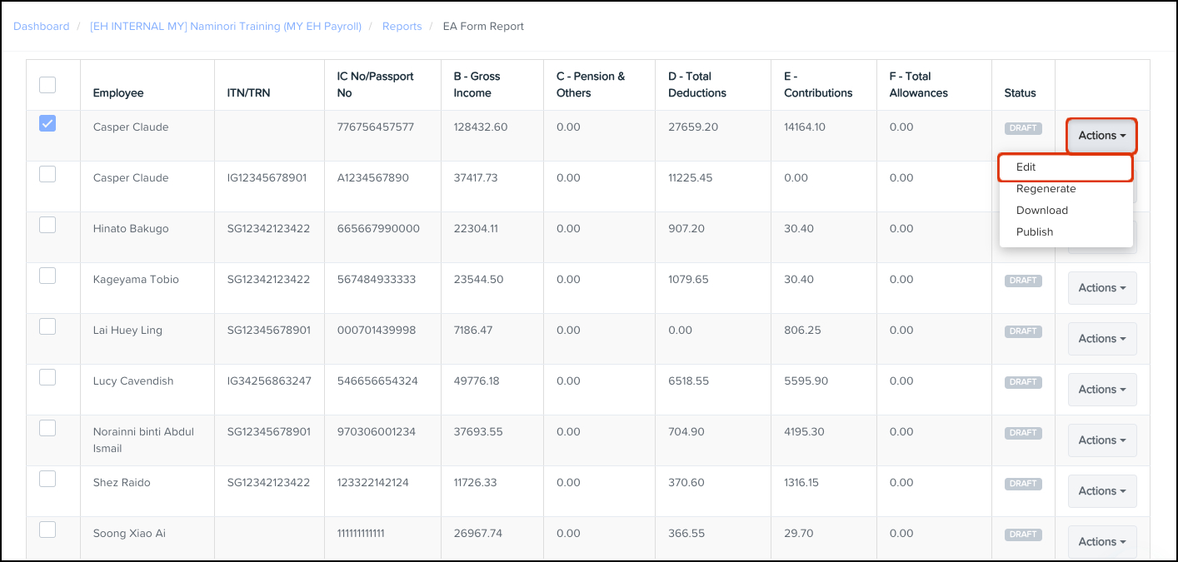1178x562 pixels.
Task: Expand Actions dropdown for Lucy Cavendish
Action: pyautogui.click(x=1101, y=390)
